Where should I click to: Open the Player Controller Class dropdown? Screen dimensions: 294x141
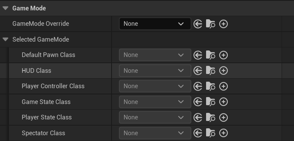tap(155, 86)
